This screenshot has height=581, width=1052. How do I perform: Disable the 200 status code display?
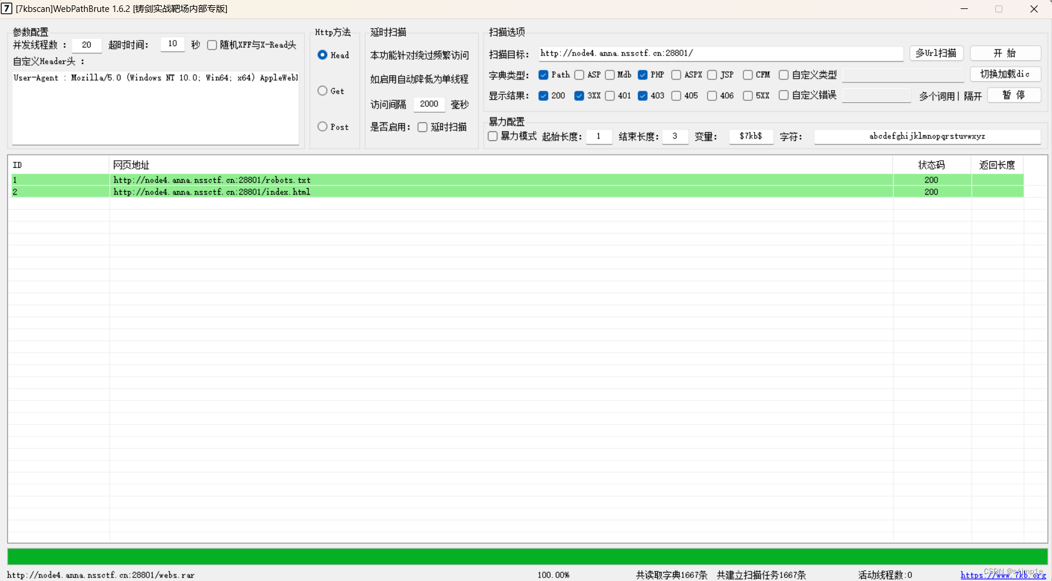(x=543, y=96)
